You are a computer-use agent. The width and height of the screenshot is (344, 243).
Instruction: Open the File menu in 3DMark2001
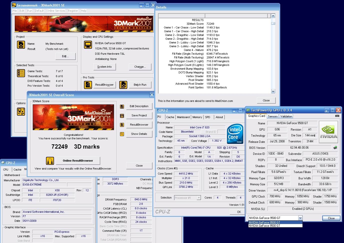click(15, 11)
